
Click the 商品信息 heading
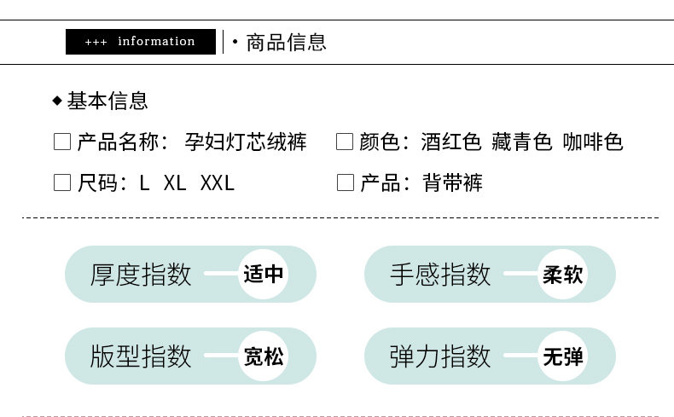(x=286, y=42)
